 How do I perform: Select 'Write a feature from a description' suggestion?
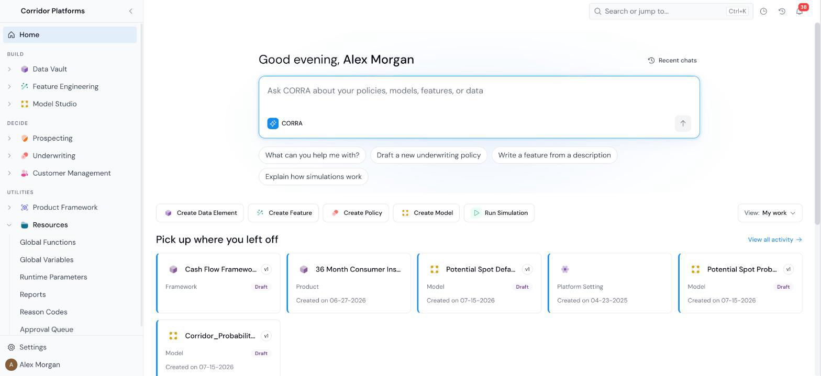[554, 155]
